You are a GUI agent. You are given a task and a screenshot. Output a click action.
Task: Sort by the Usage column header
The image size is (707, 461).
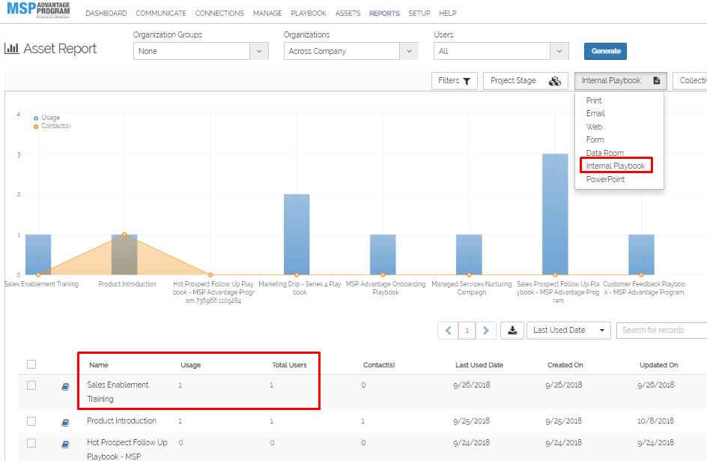(x=190, y=365)
